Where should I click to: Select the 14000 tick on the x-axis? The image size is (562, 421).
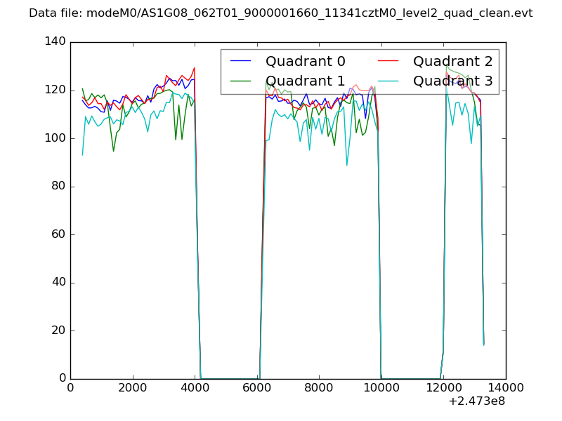pos(505,387)
